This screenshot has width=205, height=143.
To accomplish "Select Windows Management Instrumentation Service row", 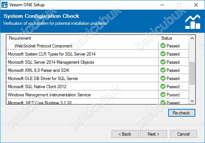I will point(97,95).
